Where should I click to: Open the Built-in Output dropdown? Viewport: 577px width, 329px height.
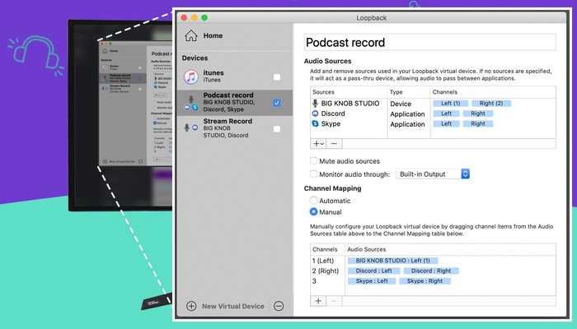[433, 174]
